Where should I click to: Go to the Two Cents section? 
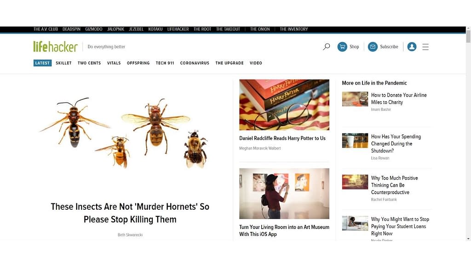89,63
